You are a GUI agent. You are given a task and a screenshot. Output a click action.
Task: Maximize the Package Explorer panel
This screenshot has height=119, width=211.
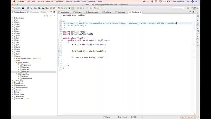pyautogui.click(x=54, y=12)
